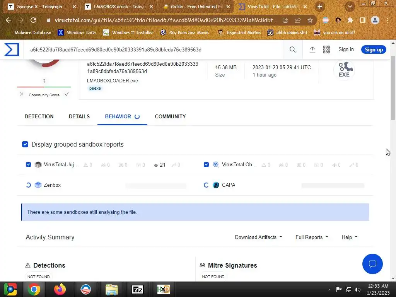
Task: Click the avatar extension icon
Action: [338, 20]
